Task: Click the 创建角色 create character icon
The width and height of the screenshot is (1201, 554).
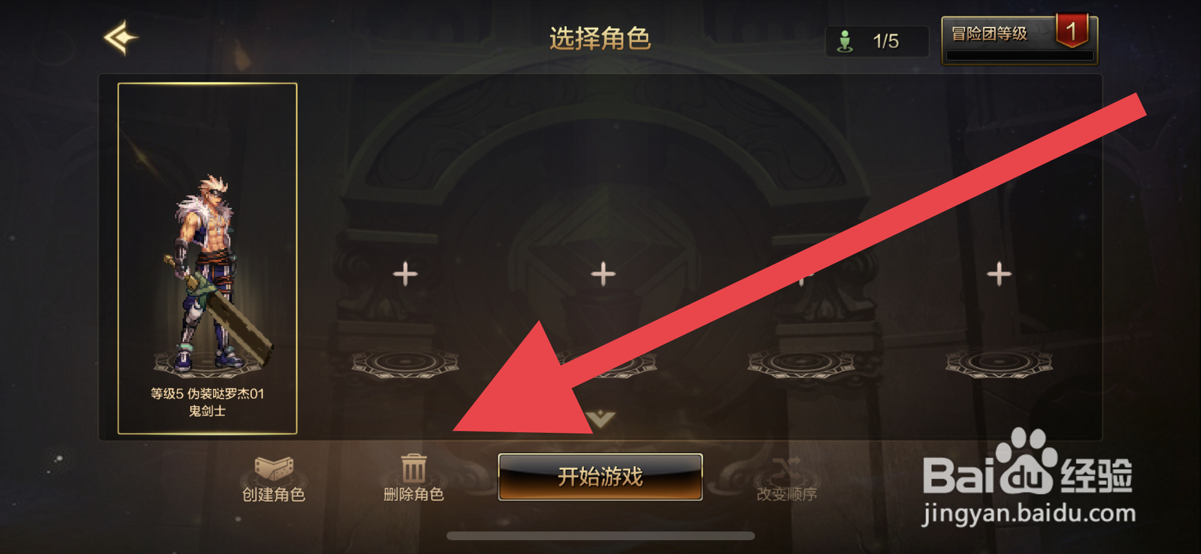Action: [274, 469]
